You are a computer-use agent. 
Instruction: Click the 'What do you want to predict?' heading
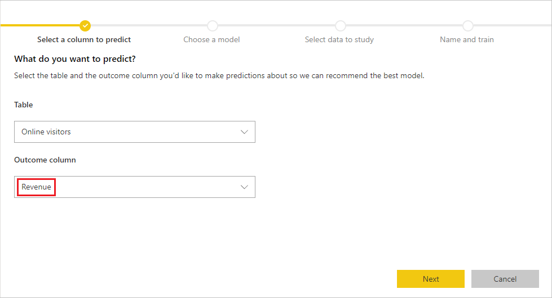coord(74,58)
